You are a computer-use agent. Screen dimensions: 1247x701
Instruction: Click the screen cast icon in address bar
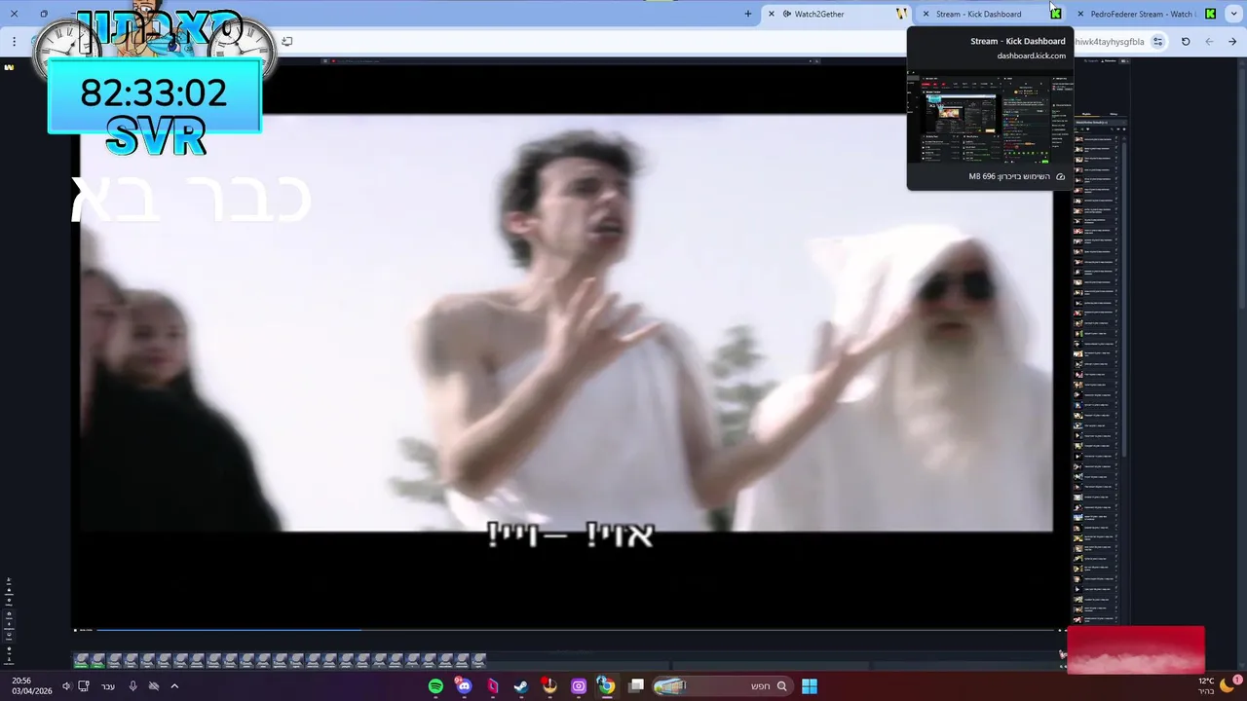coord(287,42)
